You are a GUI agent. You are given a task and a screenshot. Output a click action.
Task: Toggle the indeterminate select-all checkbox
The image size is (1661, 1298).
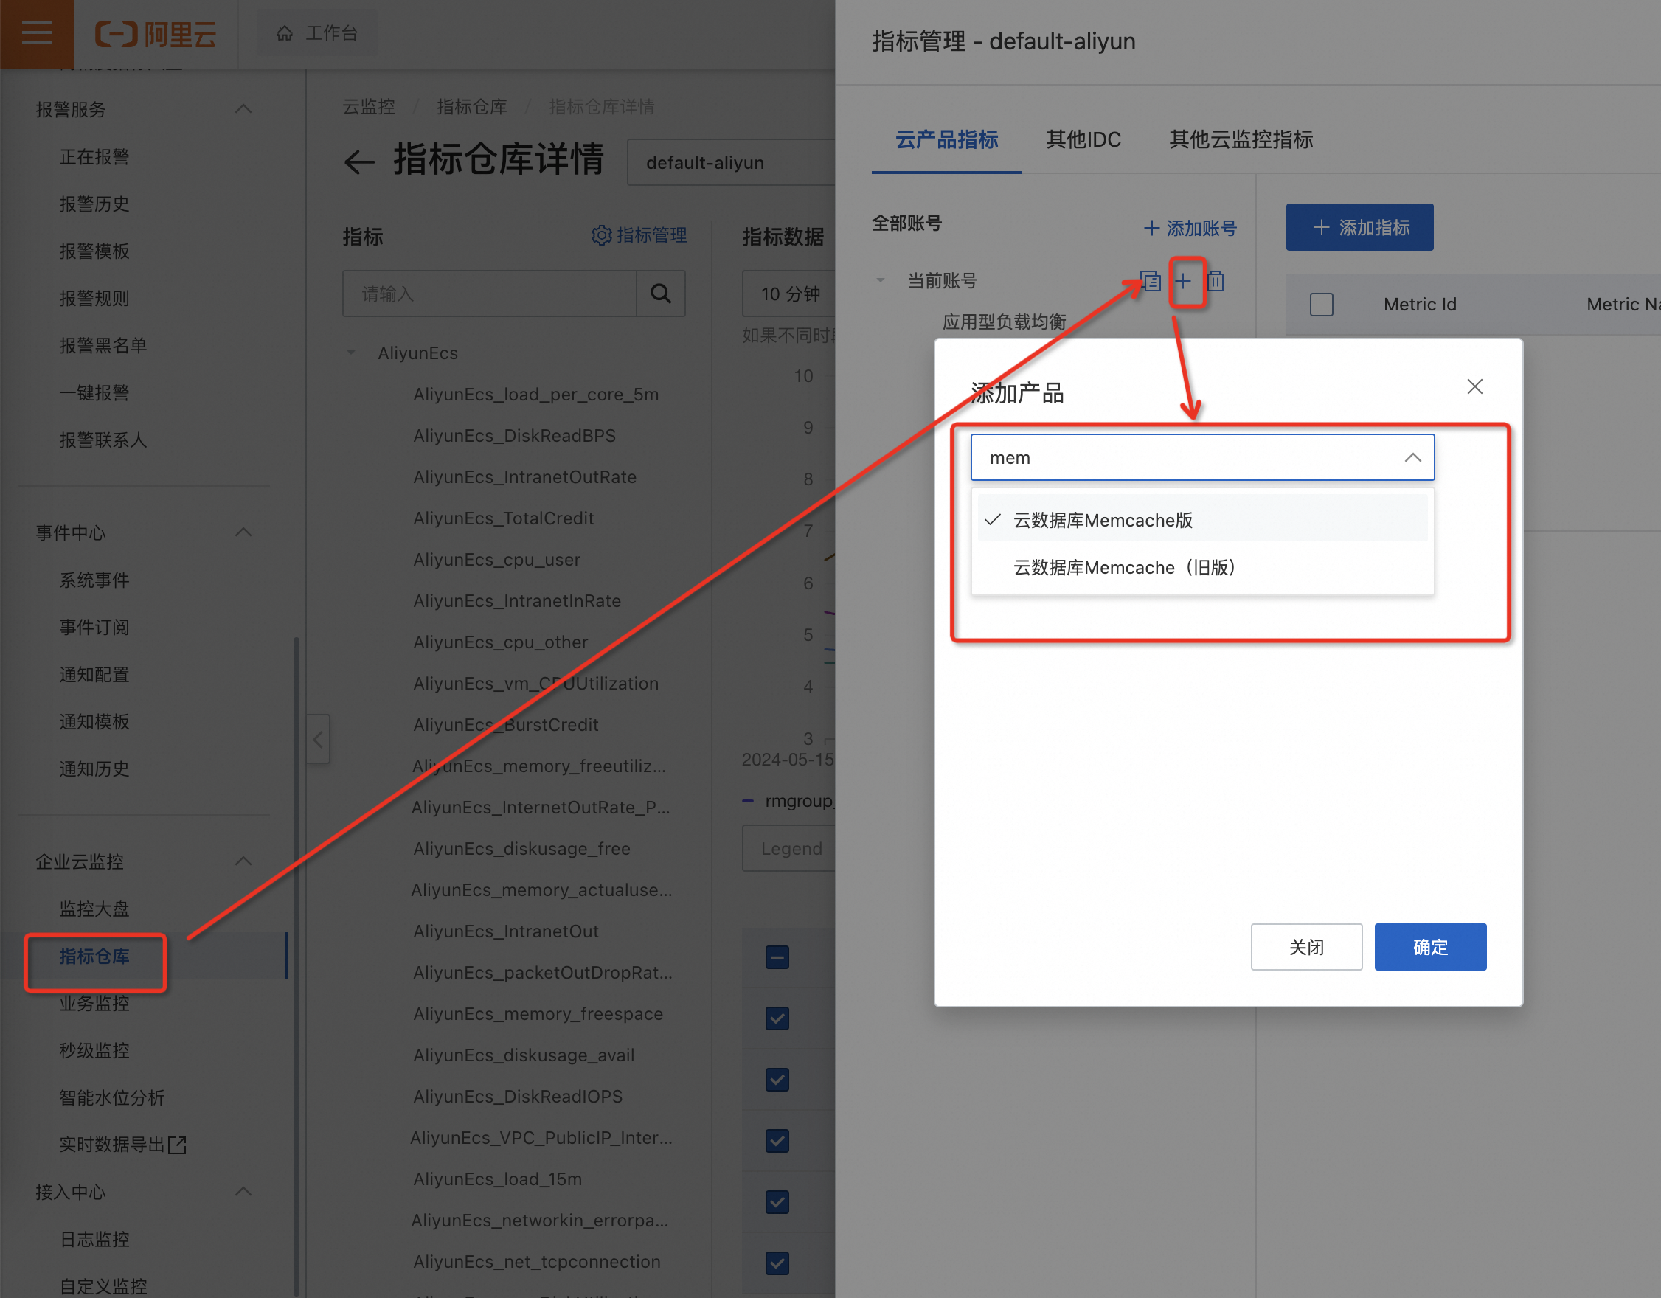777,957
